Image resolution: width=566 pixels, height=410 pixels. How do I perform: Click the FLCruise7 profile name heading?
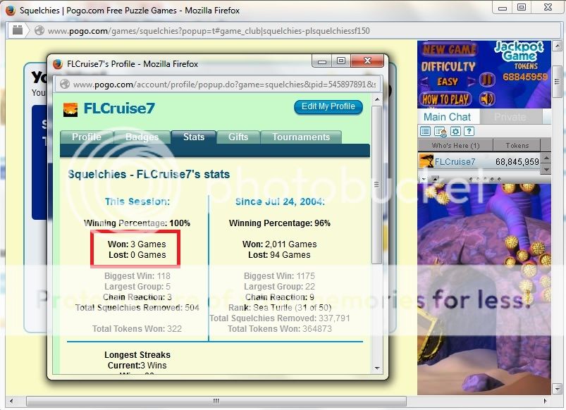pos(120,108)
